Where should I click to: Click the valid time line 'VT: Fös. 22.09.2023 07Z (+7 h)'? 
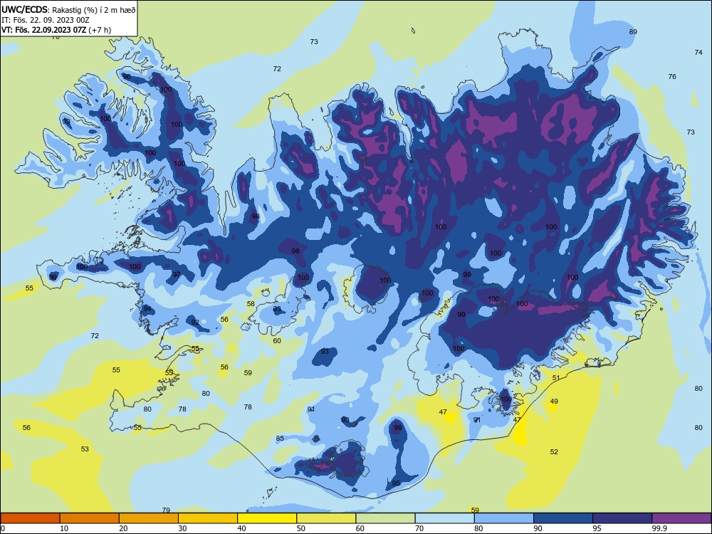pyautogui.click(x=56, y=30)
